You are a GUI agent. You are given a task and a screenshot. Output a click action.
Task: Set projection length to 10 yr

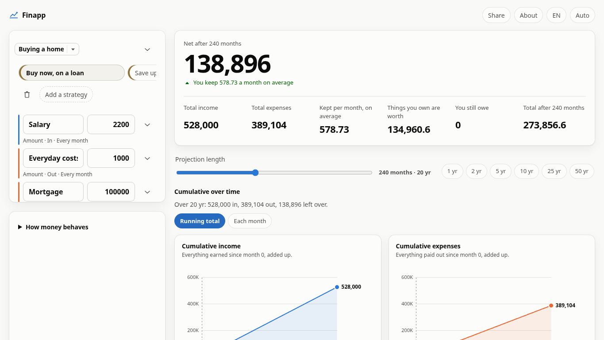(x=527, y=171)
